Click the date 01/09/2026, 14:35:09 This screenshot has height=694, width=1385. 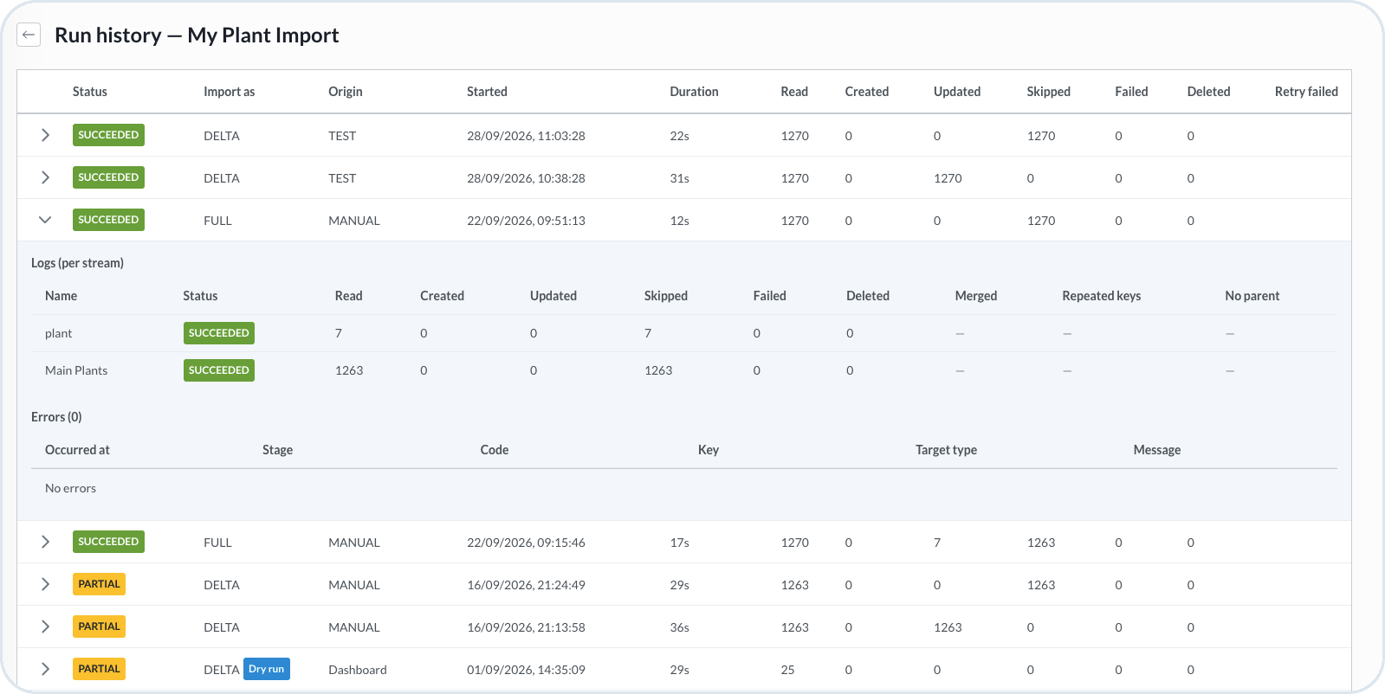tap(526, 670)
